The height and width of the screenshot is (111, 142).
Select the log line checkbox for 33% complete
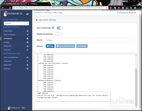(x=38, y=59)
